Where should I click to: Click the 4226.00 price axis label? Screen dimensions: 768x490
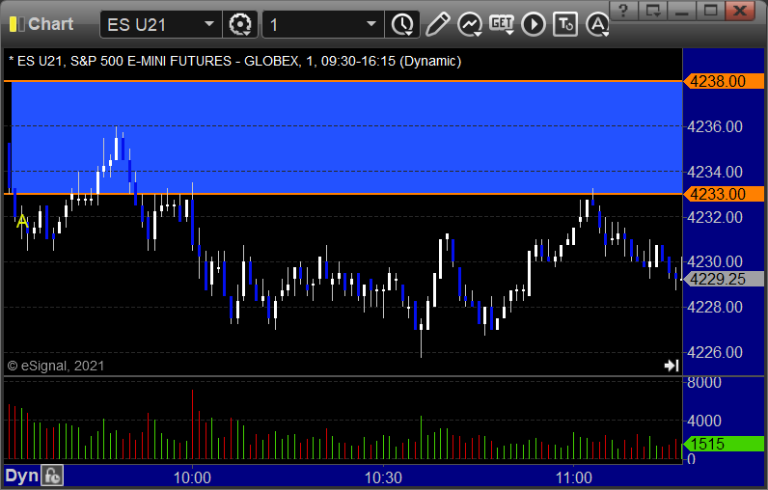coord(715,352)
